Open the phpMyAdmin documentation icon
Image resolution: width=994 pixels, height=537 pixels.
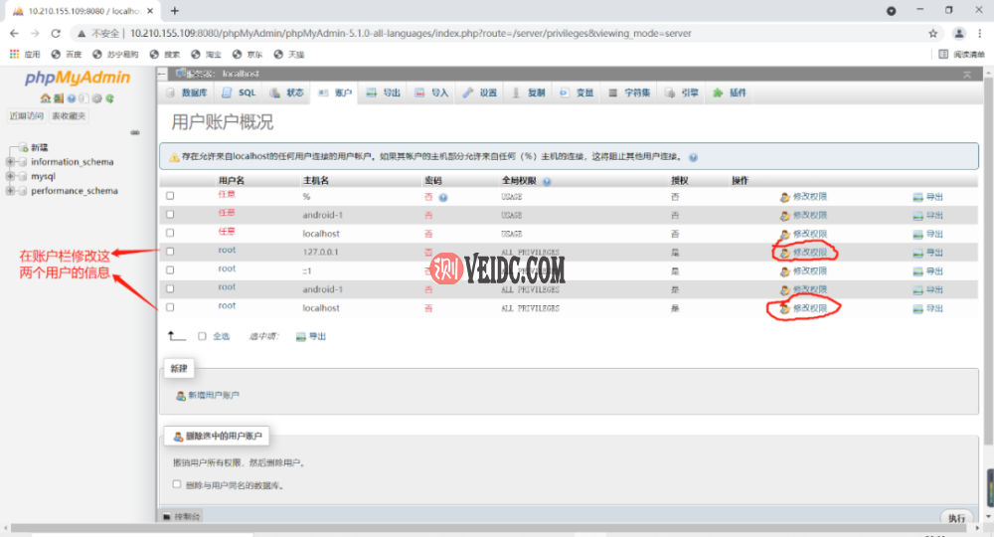pos(72,98)
